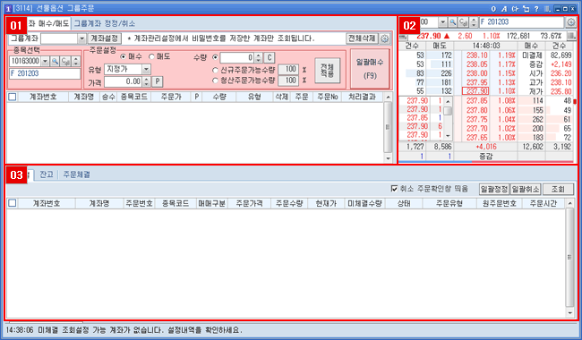This screenshot has width=582, height=340.
Task: Open the 10163000 instrument code dropdown arrow
Action: pyautogui.click(x=45, y=61)
